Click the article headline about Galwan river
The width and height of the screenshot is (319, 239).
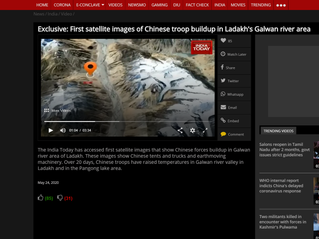point(174,29)
